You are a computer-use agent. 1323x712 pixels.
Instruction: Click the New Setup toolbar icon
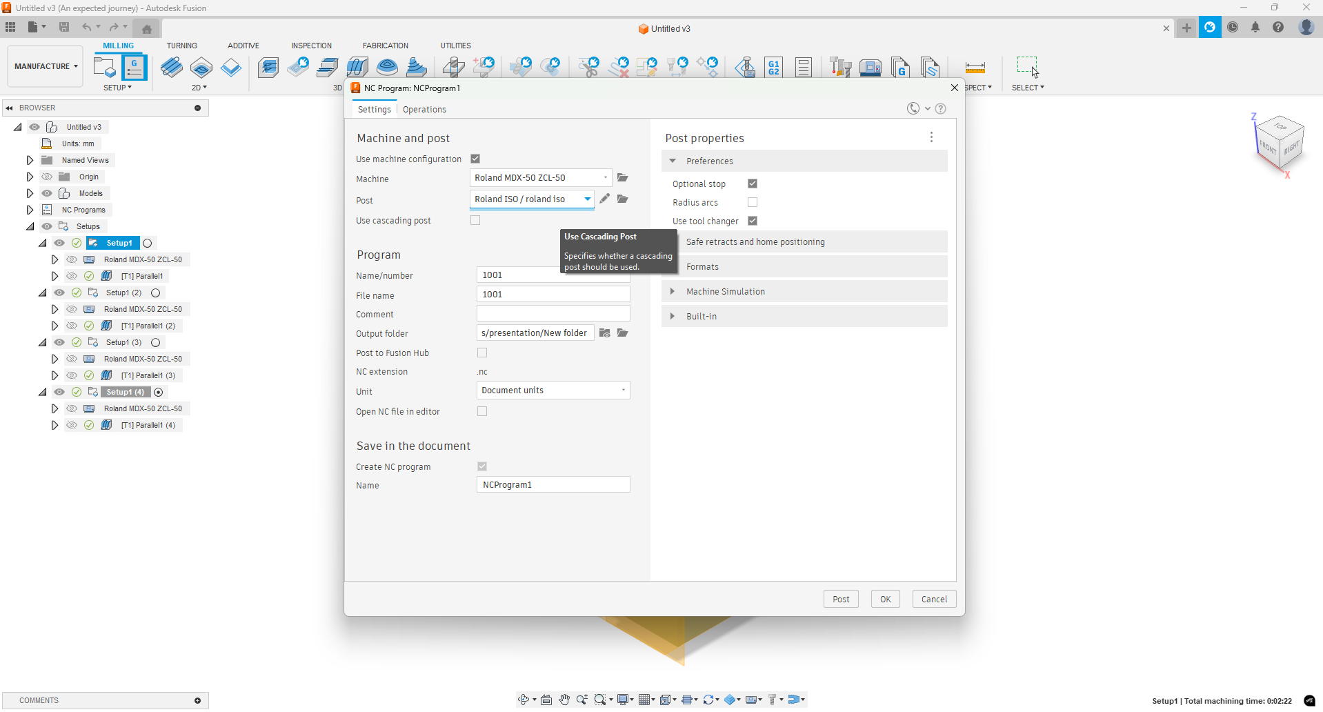click(105, 68)
